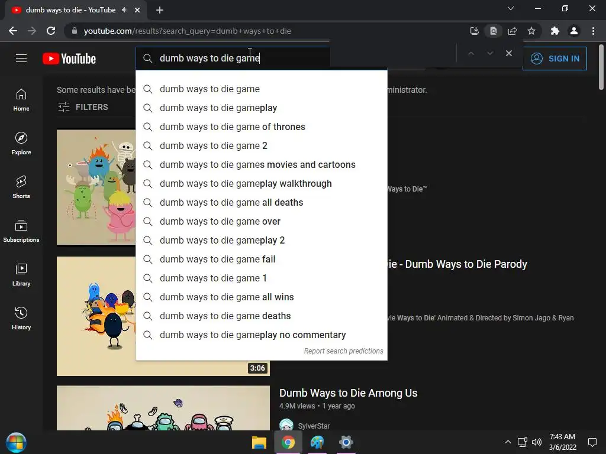Show hidden tray icons chevron
The width and height of the screenshot is (606, 454).
pos(508,442)
